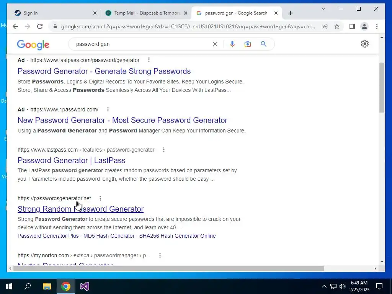Close the Temp Mail tab
The height and width of the screenshot is (294, 392).
coord(186,13)
